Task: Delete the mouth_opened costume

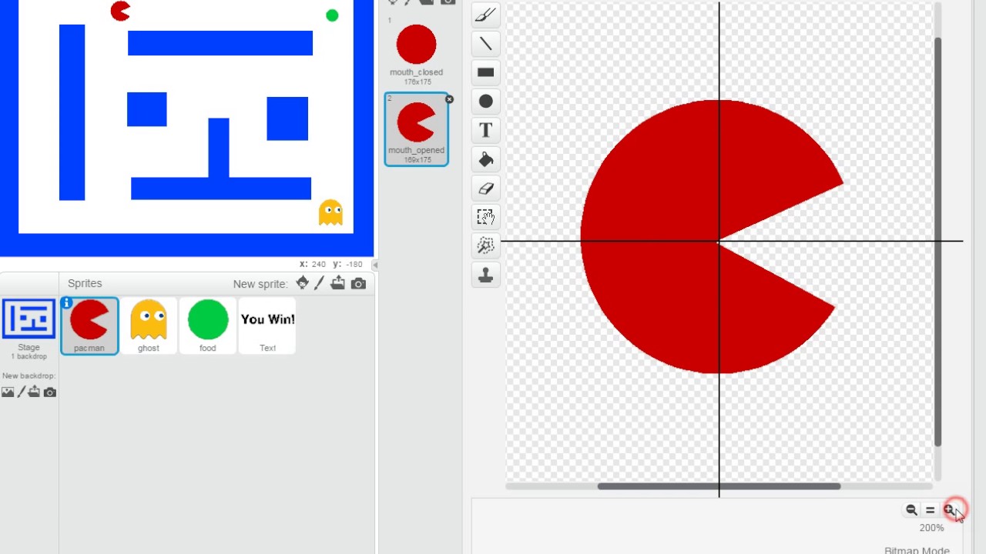Action: click(x=449, y=99)
